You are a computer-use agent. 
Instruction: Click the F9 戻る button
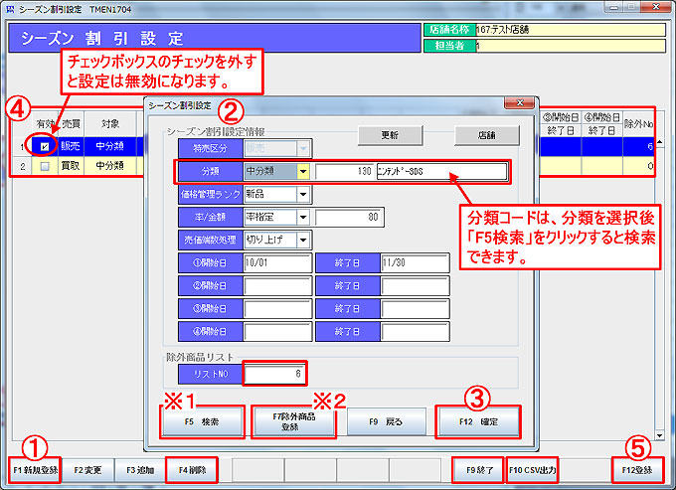387,421
